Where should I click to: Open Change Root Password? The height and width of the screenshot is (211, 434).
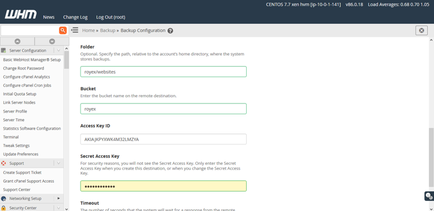pyautogui.click(x=23, y=68)
